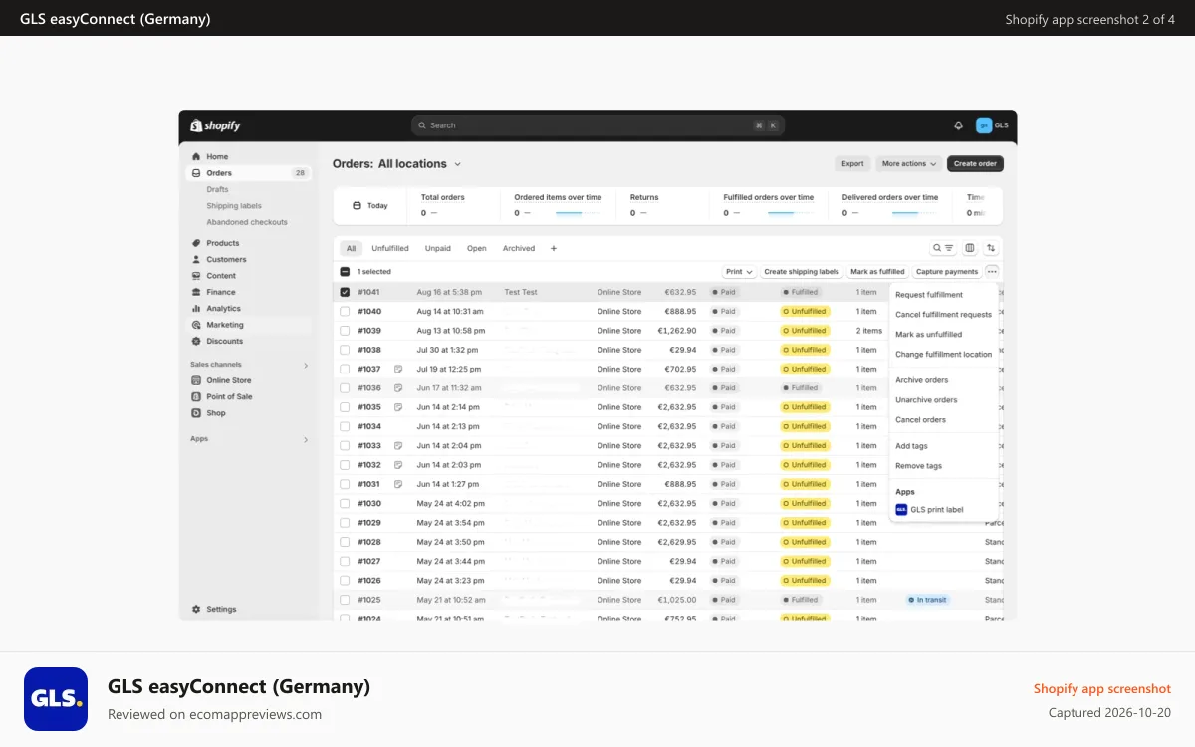Viewport: 1195px width, 747px height.
Task: Click the Finance bank icon
Action: pyautogui.click(x=196, y=292)
